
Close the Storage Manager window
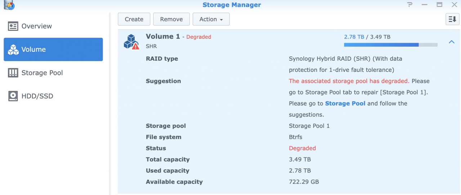(454, 5)
